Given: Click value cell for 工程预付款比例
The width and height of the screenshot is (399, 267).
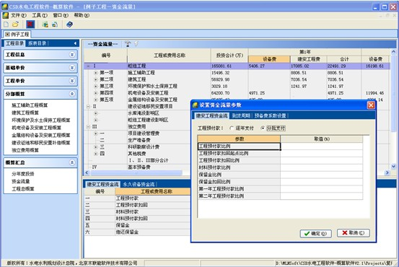Looking at the screenshot, I should click(322, 146).
